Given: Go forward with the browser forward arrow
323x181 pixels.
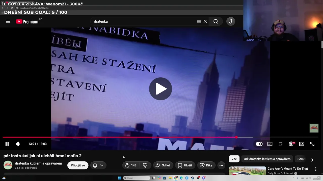Looking at the screenshot, I should 7,8.
